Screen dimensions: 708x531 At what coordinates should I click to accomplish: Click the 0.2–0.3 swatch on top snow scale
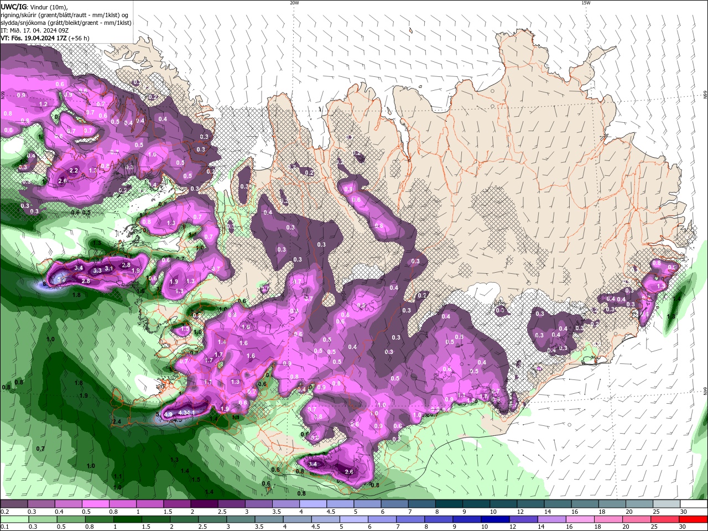[14, 504]
